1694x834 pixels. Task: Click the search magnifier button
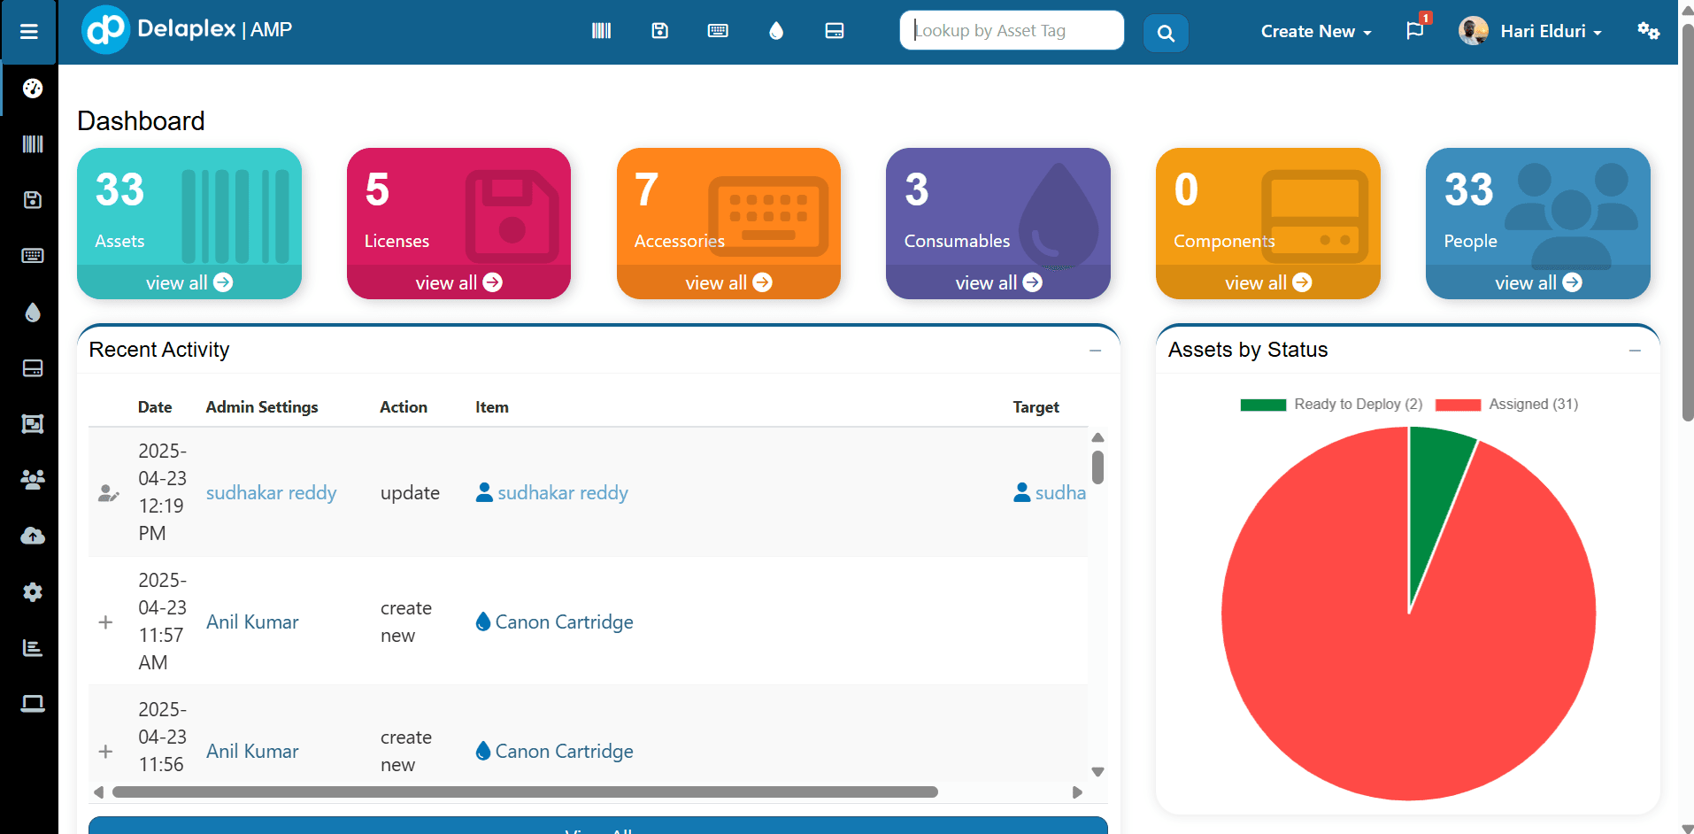pyautogui.click(x=1166, y=34)
